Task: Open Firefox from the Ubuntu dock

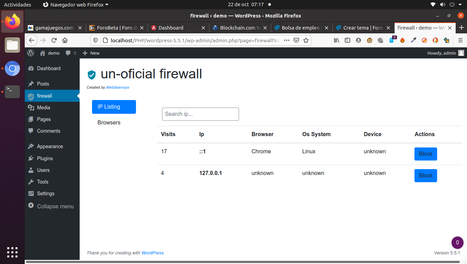Action: click(12, 21)
